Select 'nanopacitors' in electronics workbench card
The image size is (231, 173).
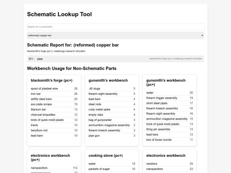[169, 169]
